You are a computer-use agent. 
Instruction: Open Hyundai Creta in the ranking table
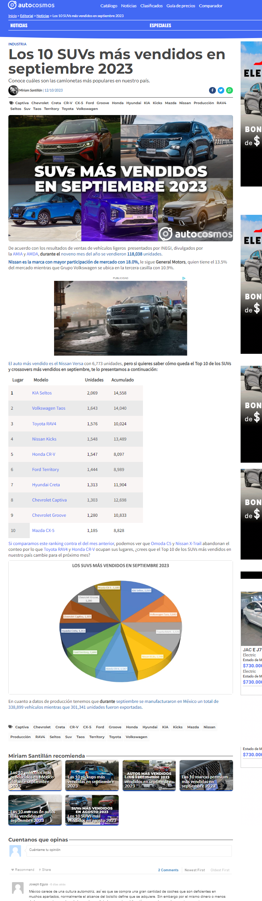[46, 485]
